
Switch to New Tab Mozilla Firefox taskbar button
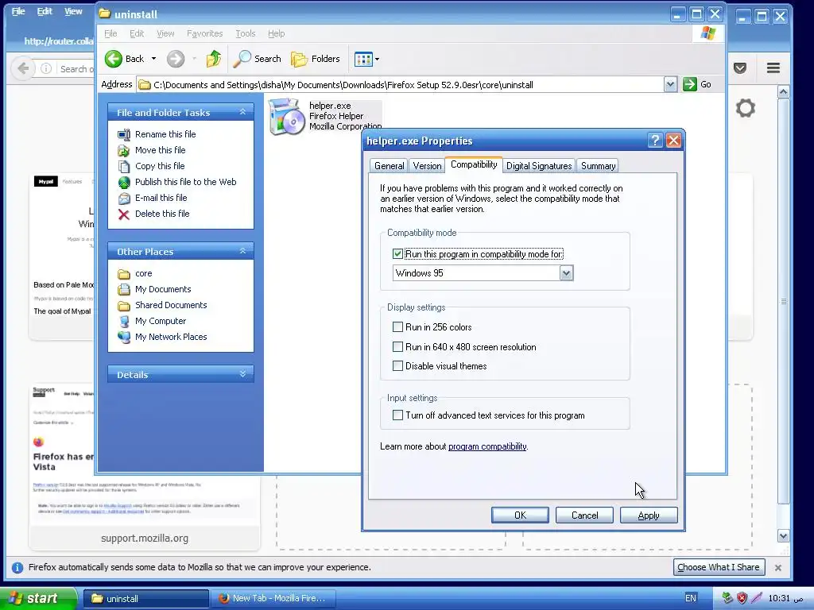click(x=273, y=599)
